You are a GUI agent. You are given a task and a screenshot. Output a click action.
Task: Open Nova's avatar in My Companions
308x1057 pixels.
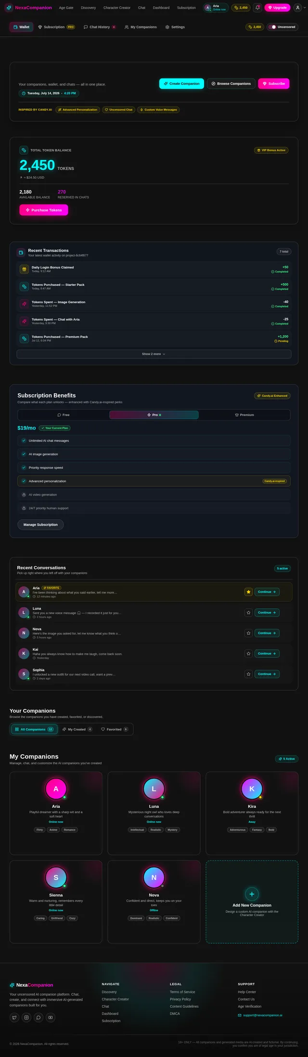154,878
